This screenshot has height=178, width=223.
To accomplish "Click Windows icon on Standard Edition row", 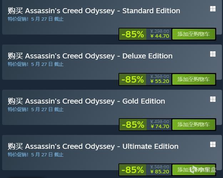I will [x=213, y=9].
